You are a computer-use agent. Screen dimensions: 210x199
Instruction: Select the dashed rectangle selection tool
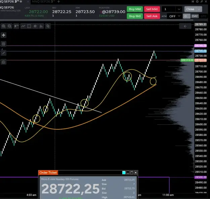point(29,26)
